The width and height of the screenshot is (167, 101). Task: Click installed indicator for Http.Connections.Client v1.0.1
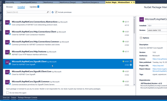(x=123, y=32)
